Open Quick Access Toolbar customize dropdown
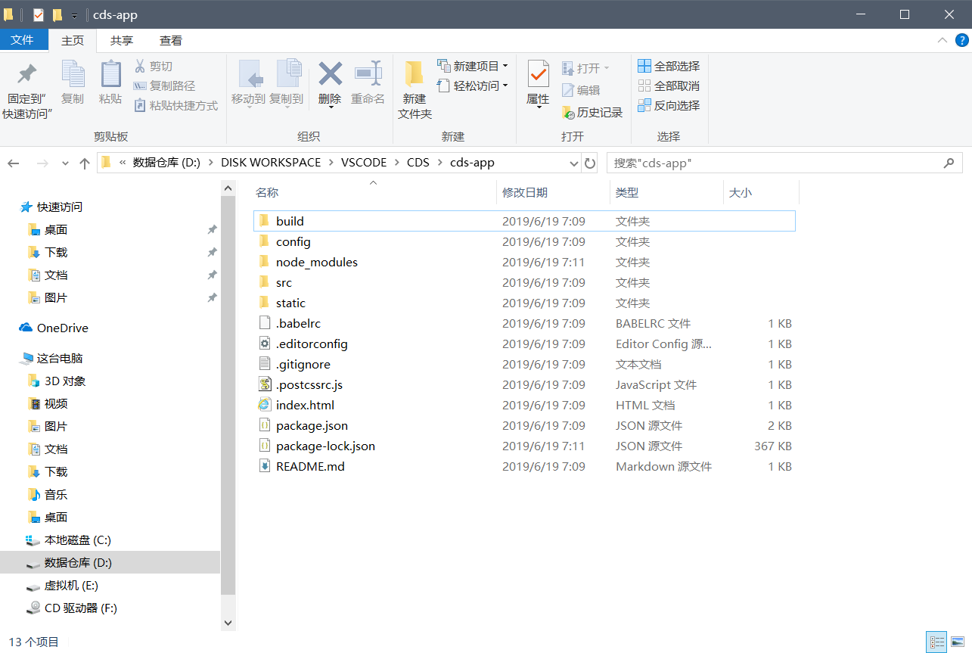 point(74,15)
